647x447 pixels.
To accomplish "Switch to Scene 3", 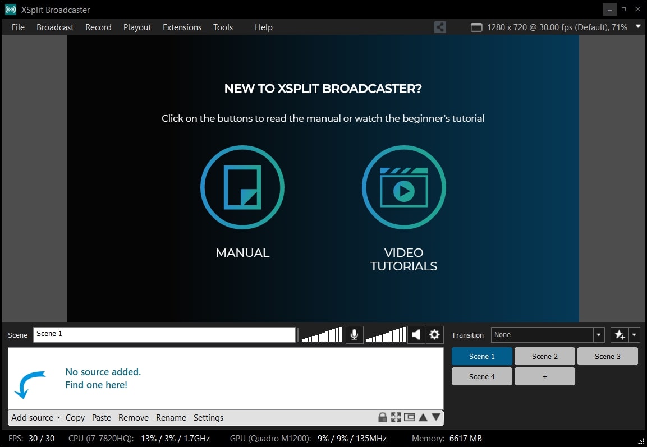I will click(607, 356).
